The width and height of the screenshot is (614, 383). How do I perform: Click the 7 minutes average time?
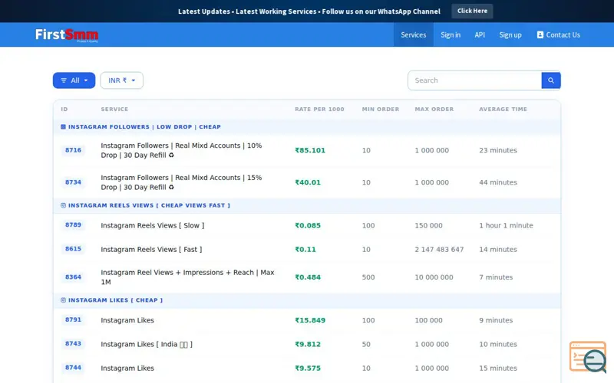coord(496,277)
